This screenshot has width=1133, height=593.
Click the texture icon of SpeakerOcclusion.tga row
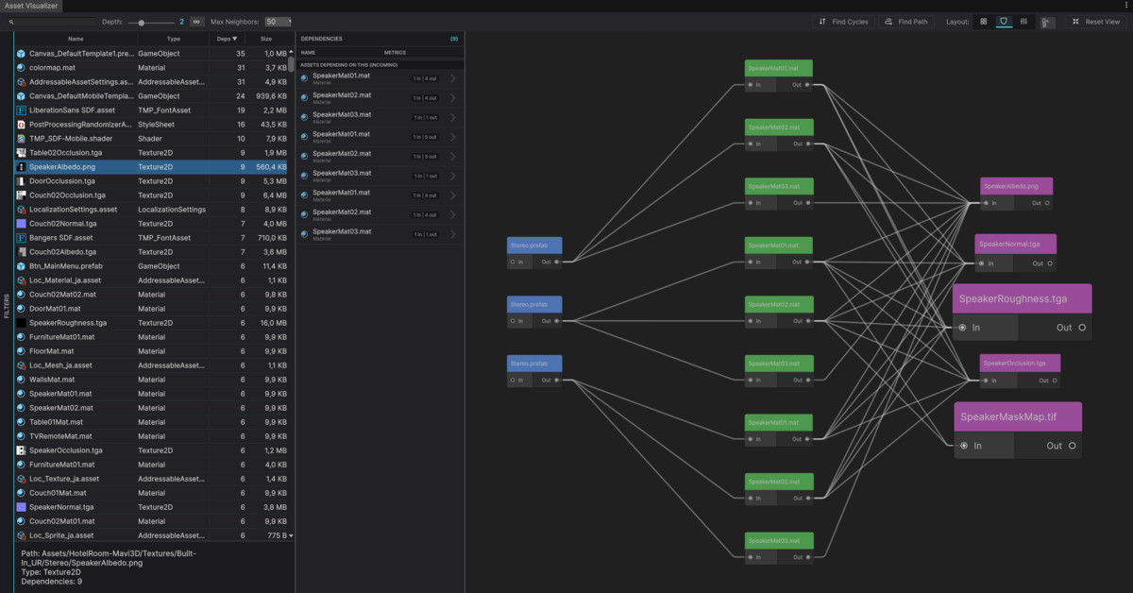pyautogui.click(x=21, y=450)
